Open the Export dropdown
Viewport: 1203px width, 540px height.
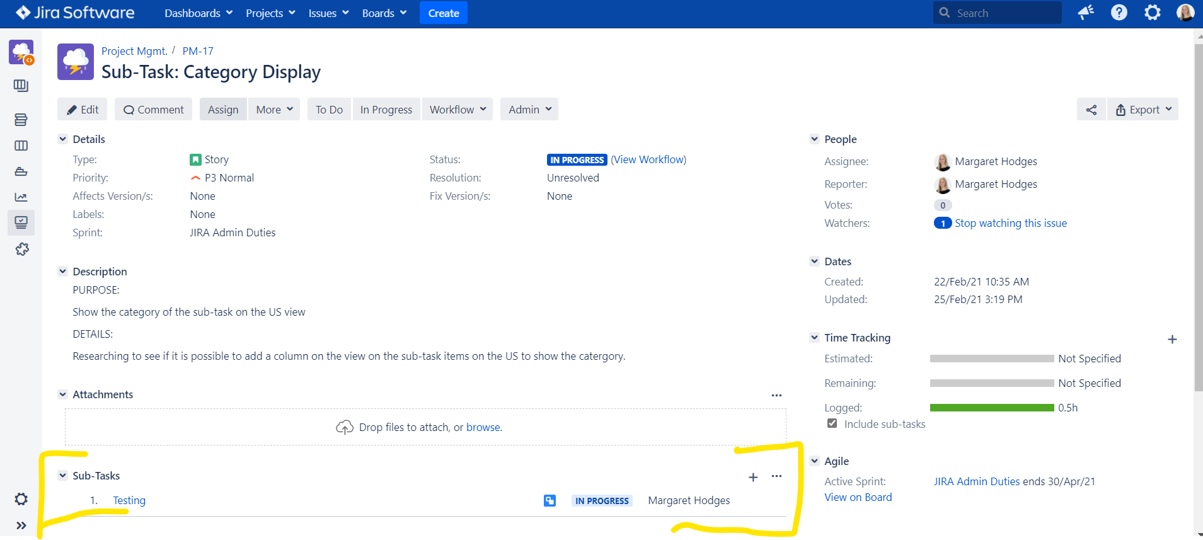(1143, 110)
